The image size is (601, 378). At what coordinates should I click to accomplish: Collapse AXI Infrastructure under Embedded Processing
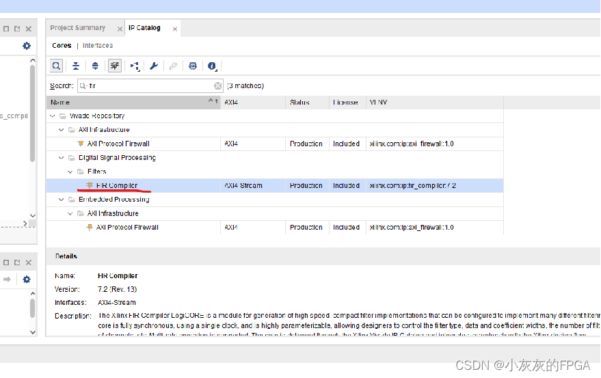point(70,213)
